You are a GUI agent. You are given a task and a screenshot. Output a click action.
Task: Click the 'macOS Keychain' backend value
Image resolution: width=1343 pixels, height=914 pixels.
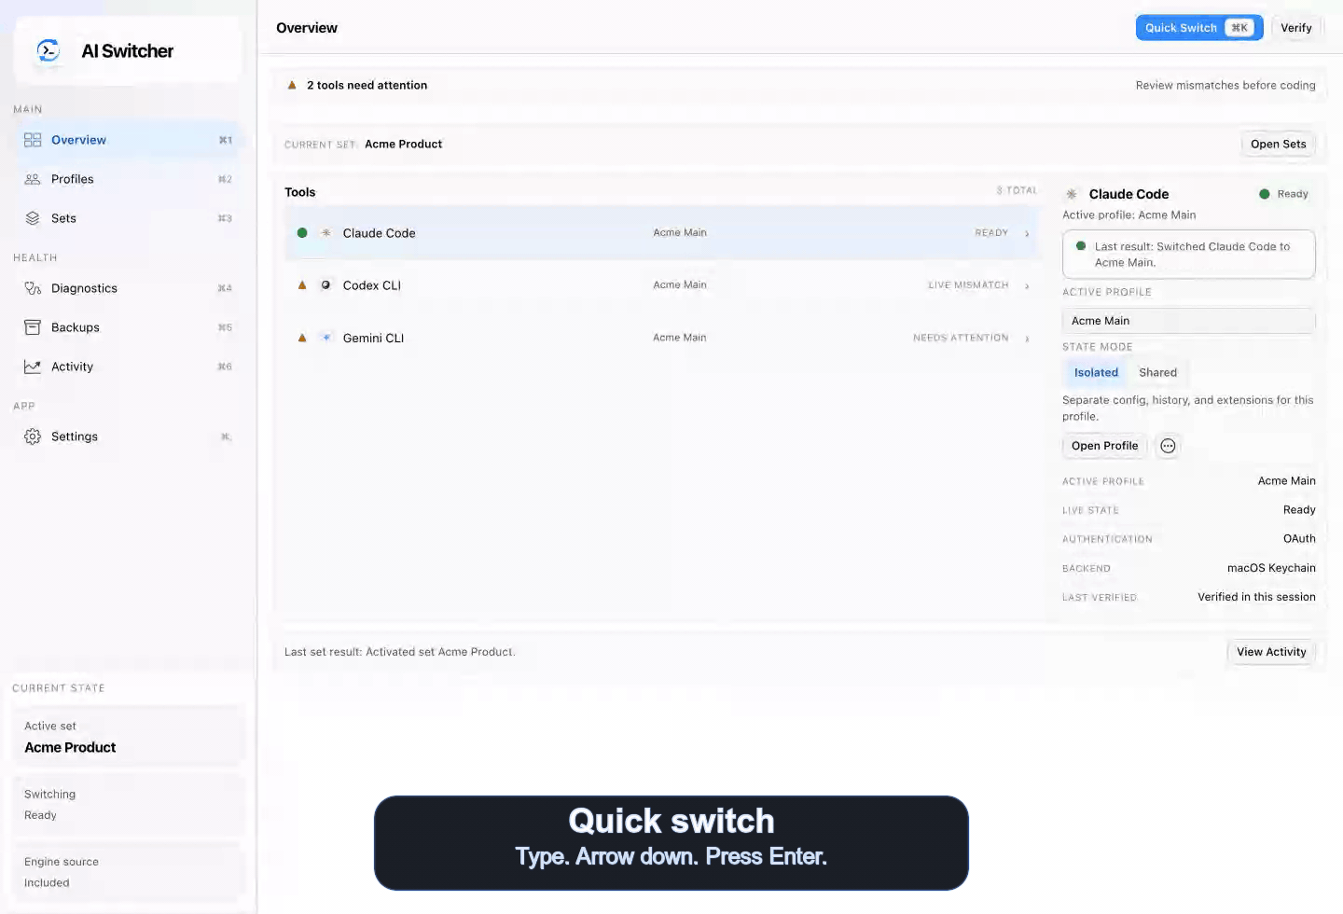[1271, 568]
